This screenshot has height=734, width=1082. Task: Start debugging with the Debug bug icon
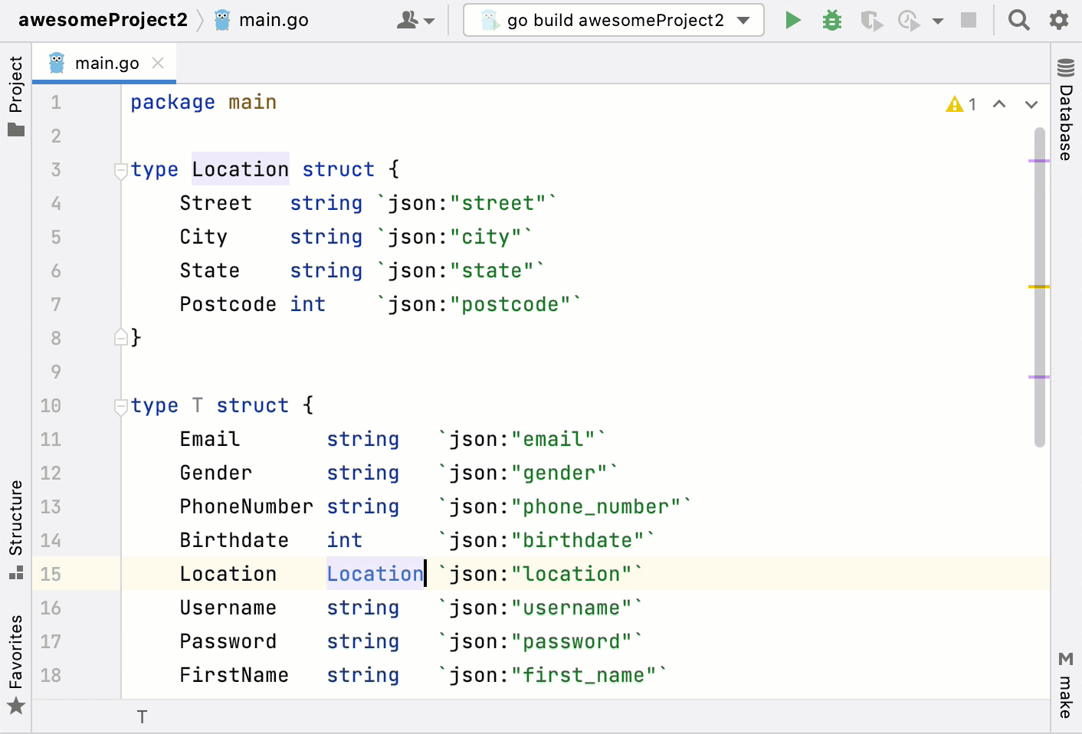[831, 20]
